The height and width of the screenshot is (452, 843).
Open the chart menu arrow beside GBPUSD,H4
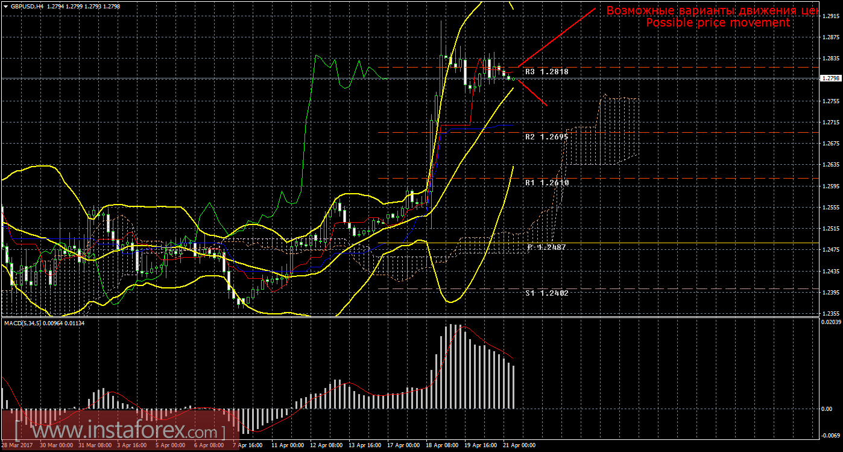pyautogui.click(x=5, y=6)
